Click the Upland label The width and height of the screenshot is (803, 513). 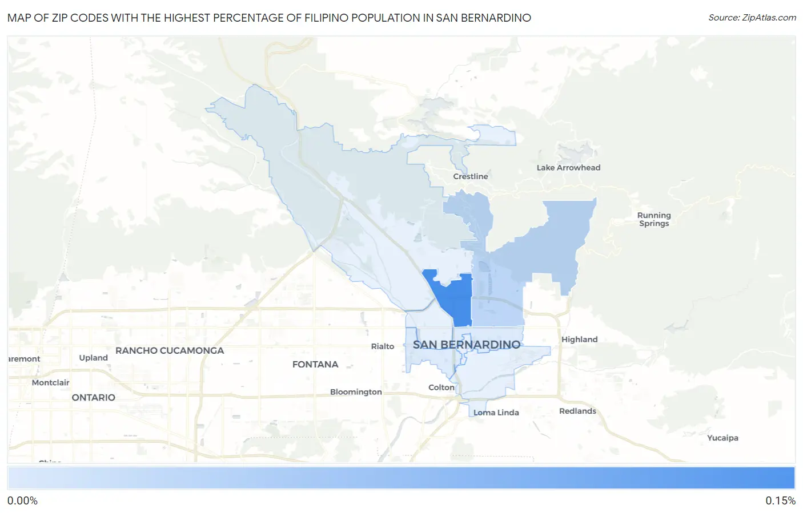[x=94, y=358]
